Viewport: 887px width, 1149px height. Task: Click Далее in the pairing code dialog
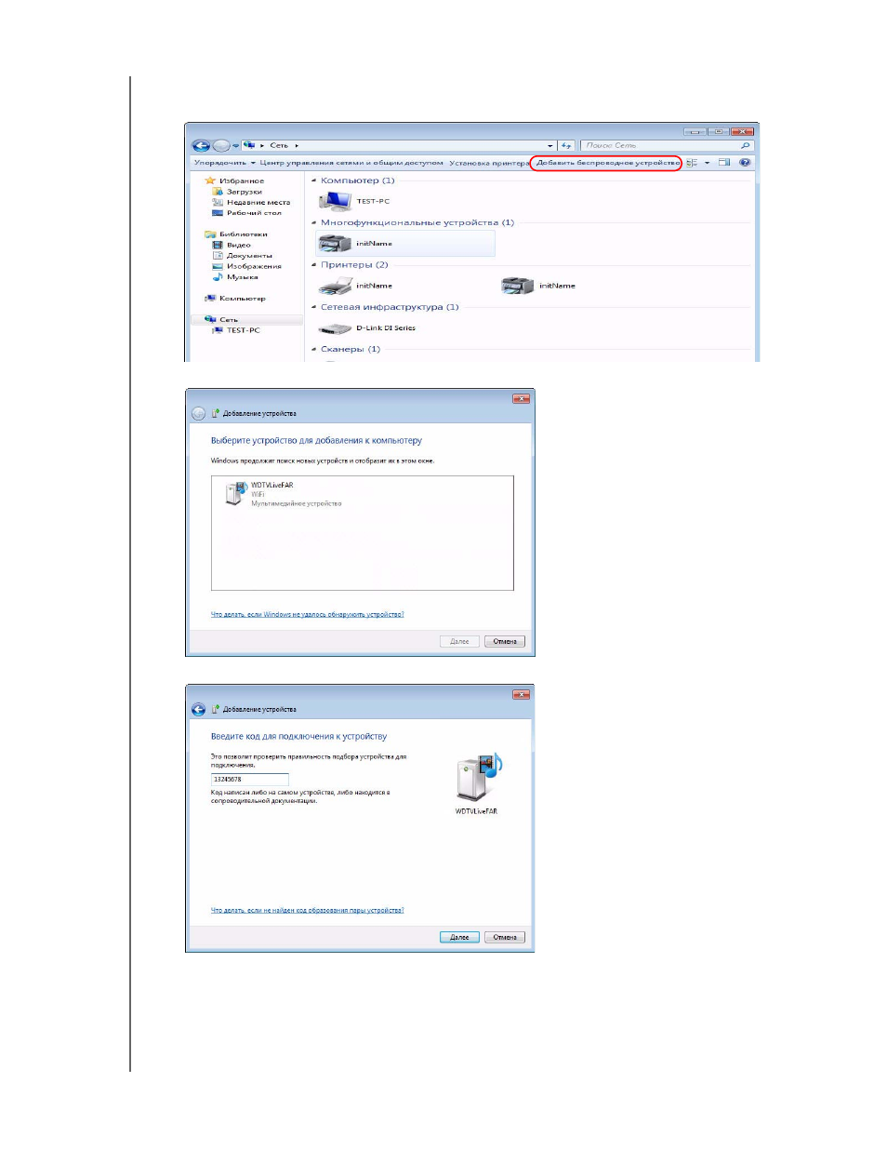(x=459, y=938)
